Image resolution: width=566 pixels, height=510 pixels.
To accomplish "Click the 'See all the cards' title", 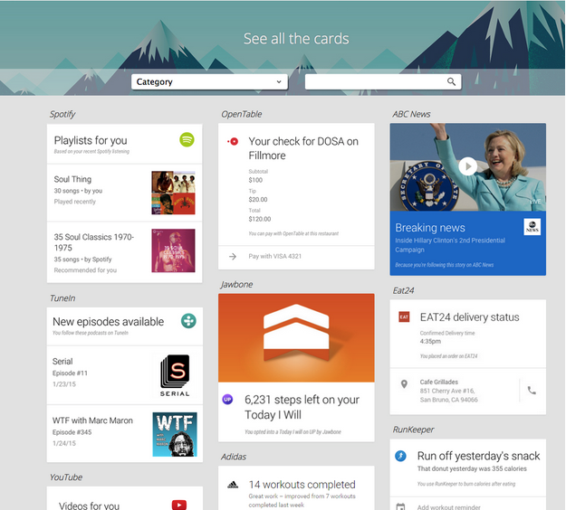I will coord(296,39).
